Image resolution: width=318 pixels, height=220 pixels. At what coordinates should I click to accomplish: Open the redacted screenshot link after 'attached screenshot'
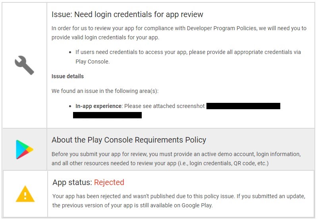[243, 106]
